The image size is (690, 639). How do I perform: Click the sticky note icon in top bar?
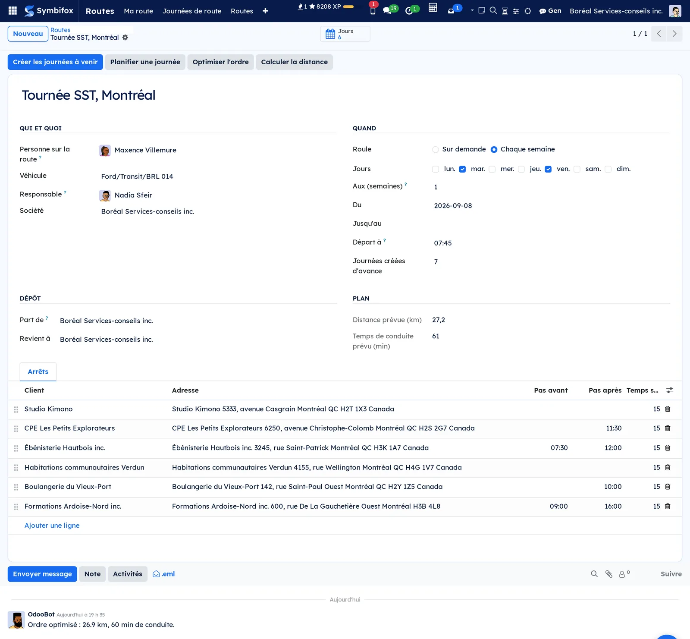(482, 10)
